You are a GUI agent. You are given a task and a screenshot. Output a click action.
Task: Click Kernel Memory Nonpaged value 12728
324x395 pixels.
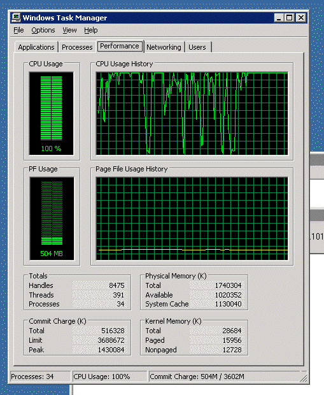point(232,350)
